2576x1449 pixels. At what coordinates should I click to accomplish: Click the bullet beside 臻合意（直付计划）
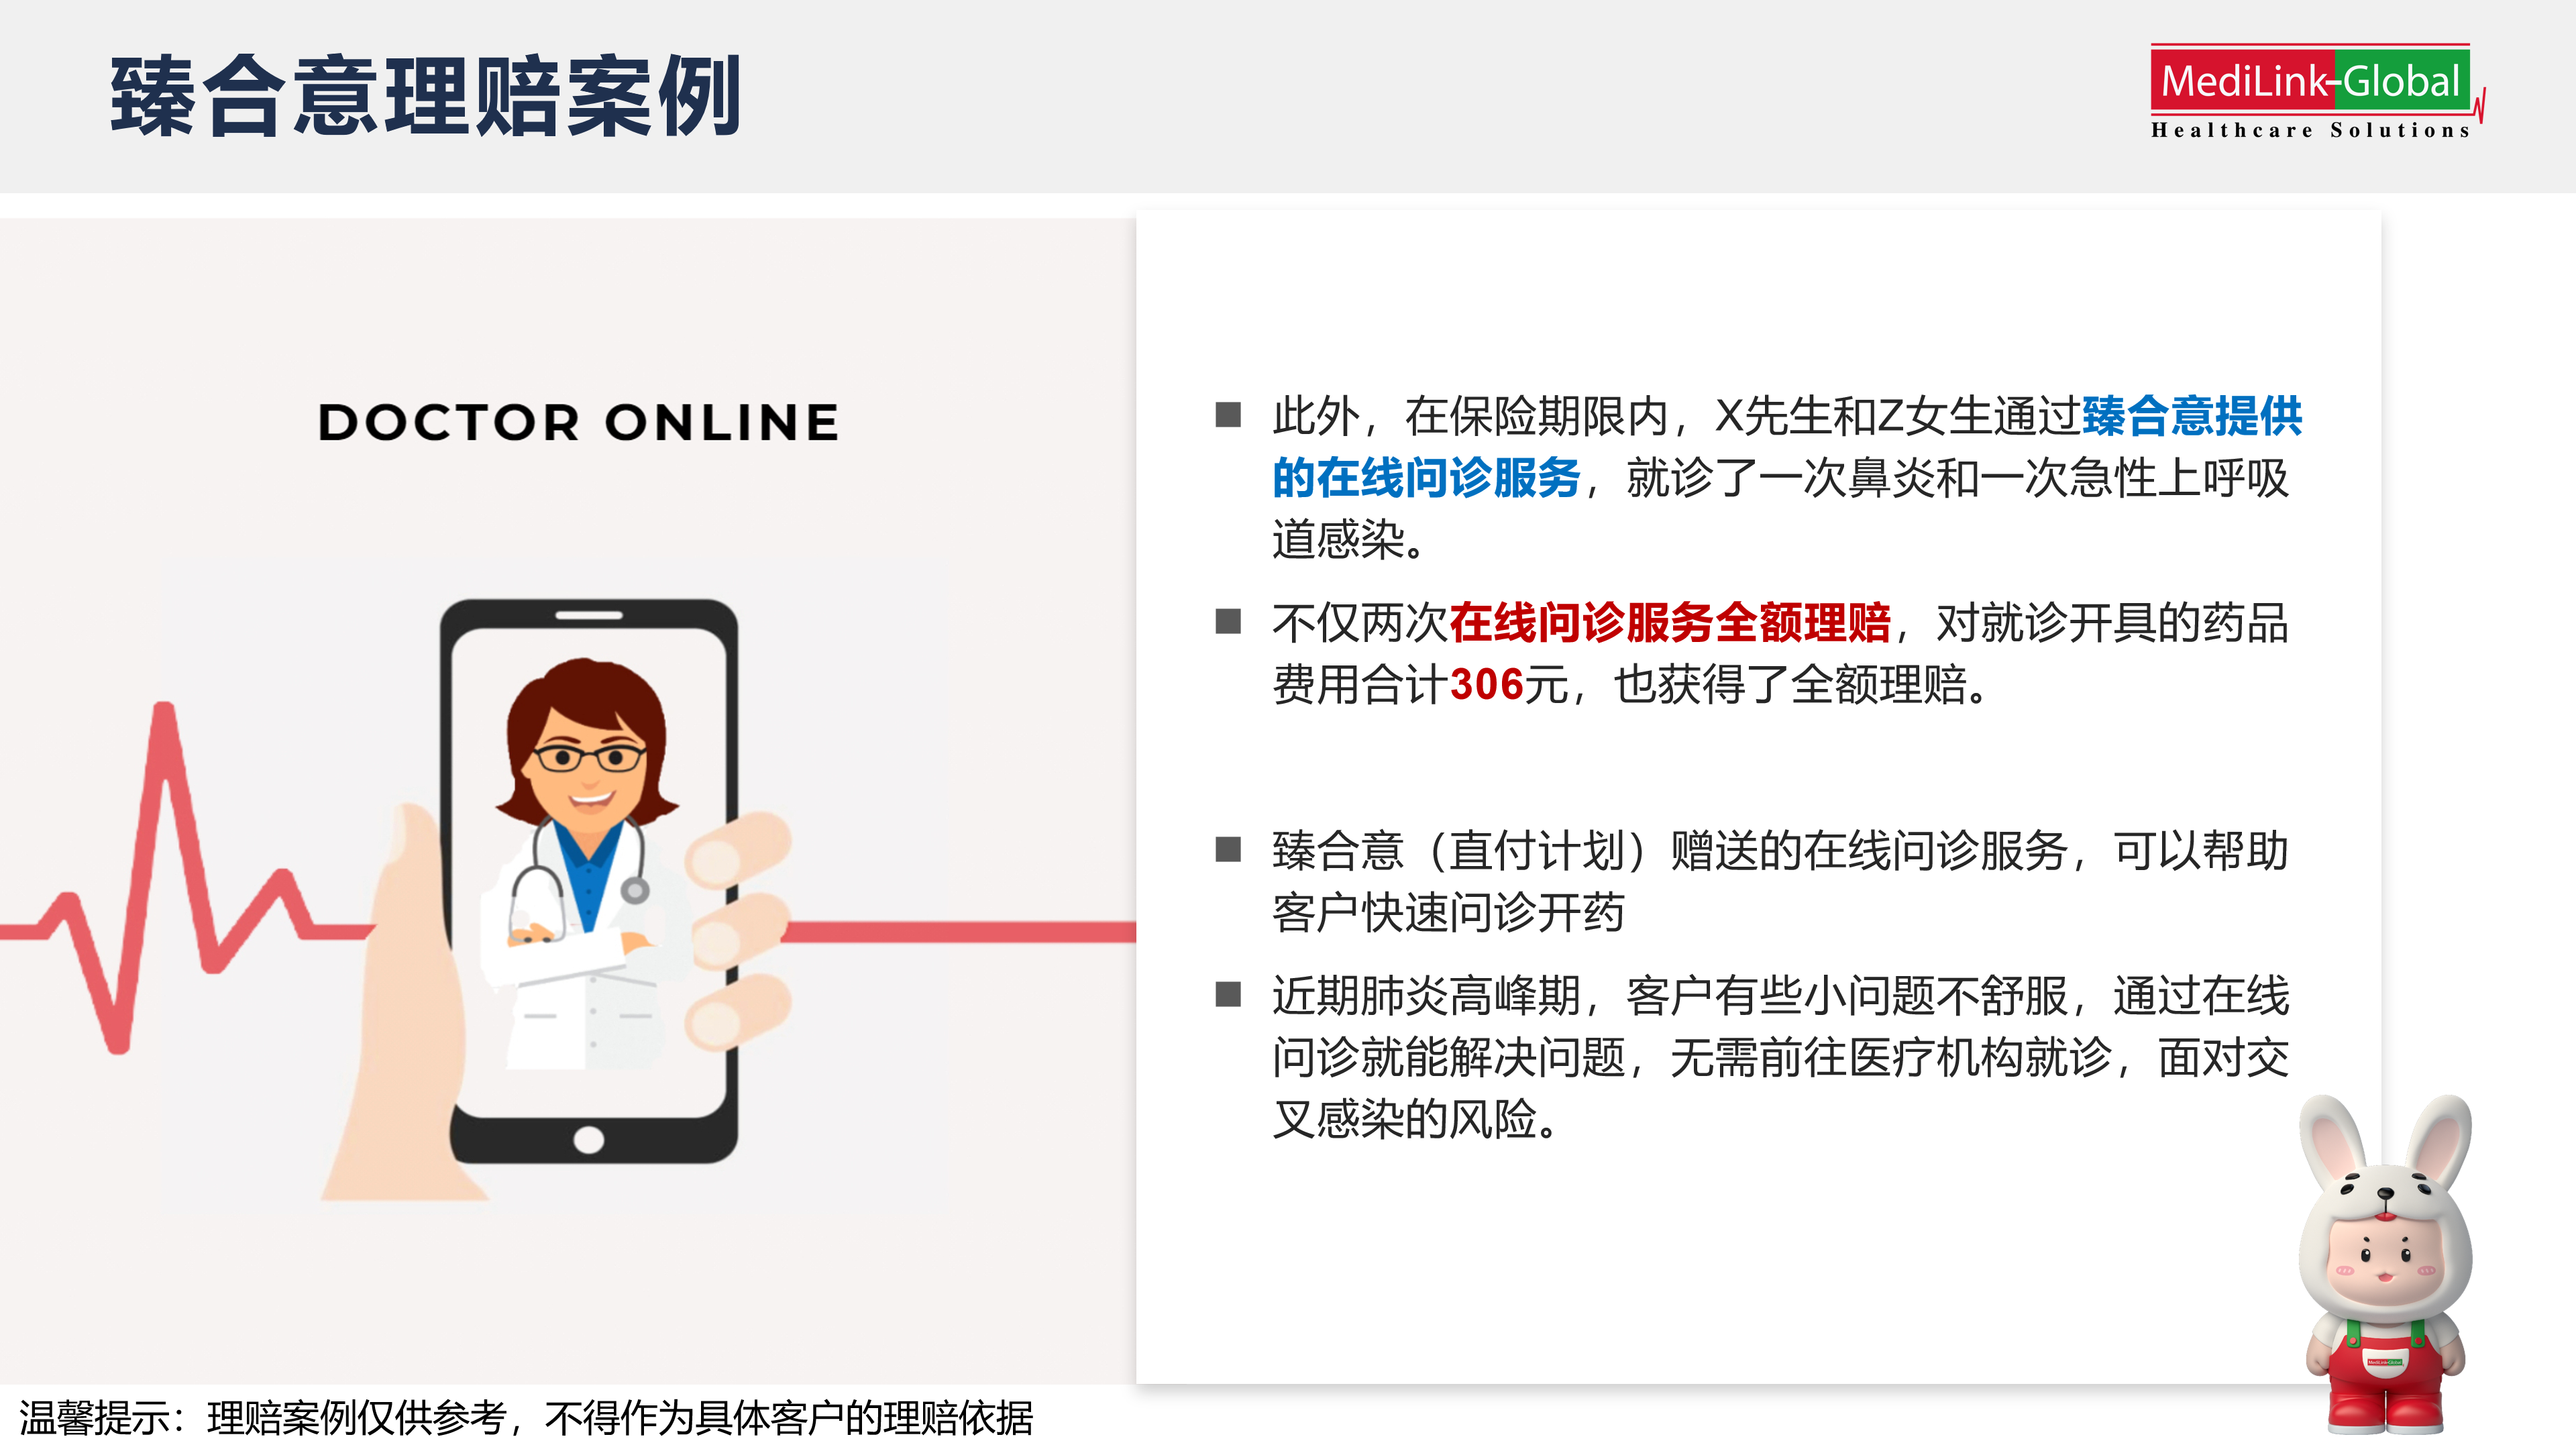(x=1228, y=849)
